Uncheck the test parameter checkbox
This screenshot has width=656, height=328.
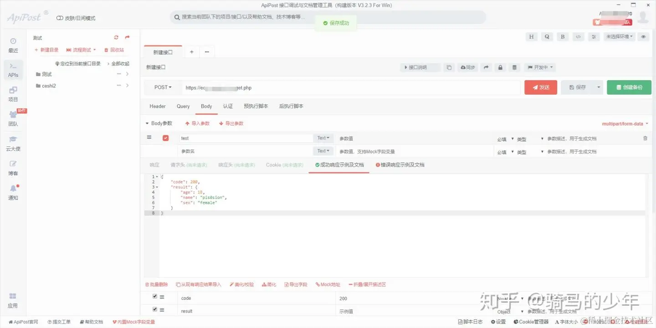point(166,138)
